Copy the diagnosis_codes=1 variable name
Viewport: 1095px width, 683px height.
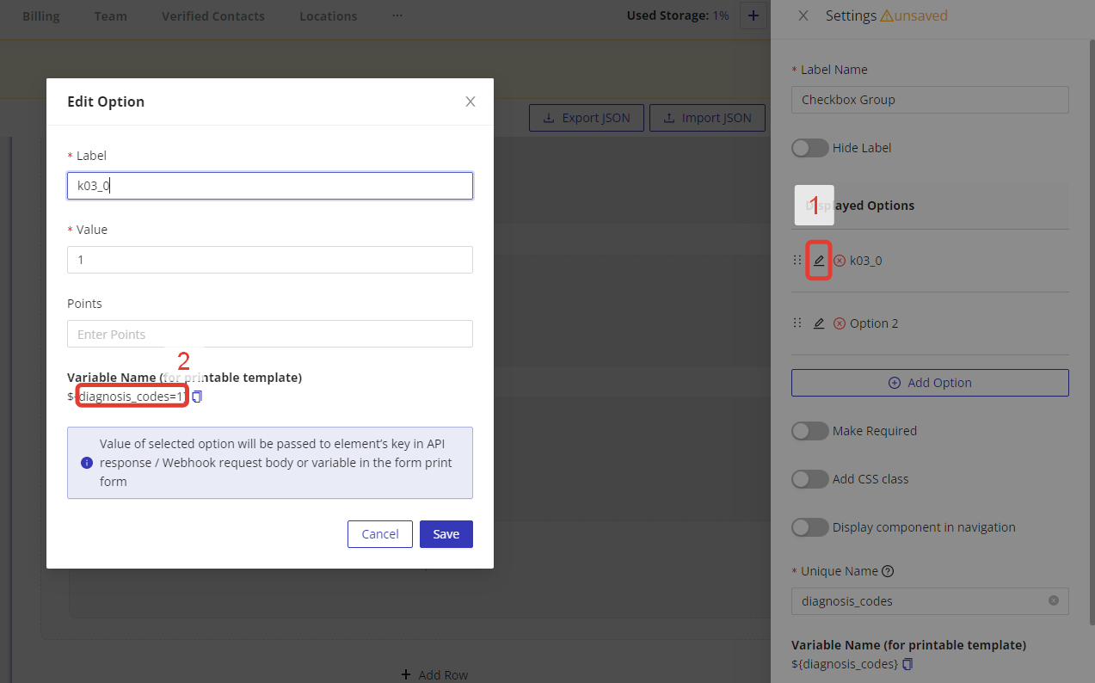coord(197,397)
